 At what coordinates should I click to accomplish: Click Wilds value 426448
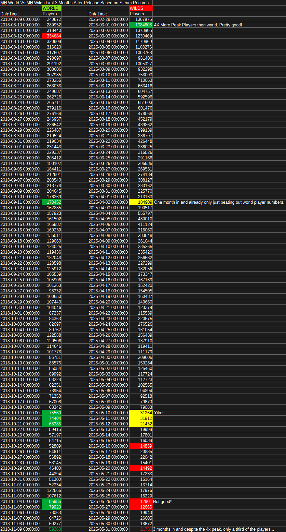pyautogui.click(x=141, y=141)
